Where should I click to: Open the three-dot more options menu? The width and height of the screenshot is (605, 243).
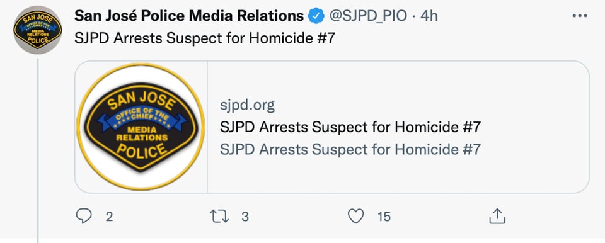coord(580,16)
